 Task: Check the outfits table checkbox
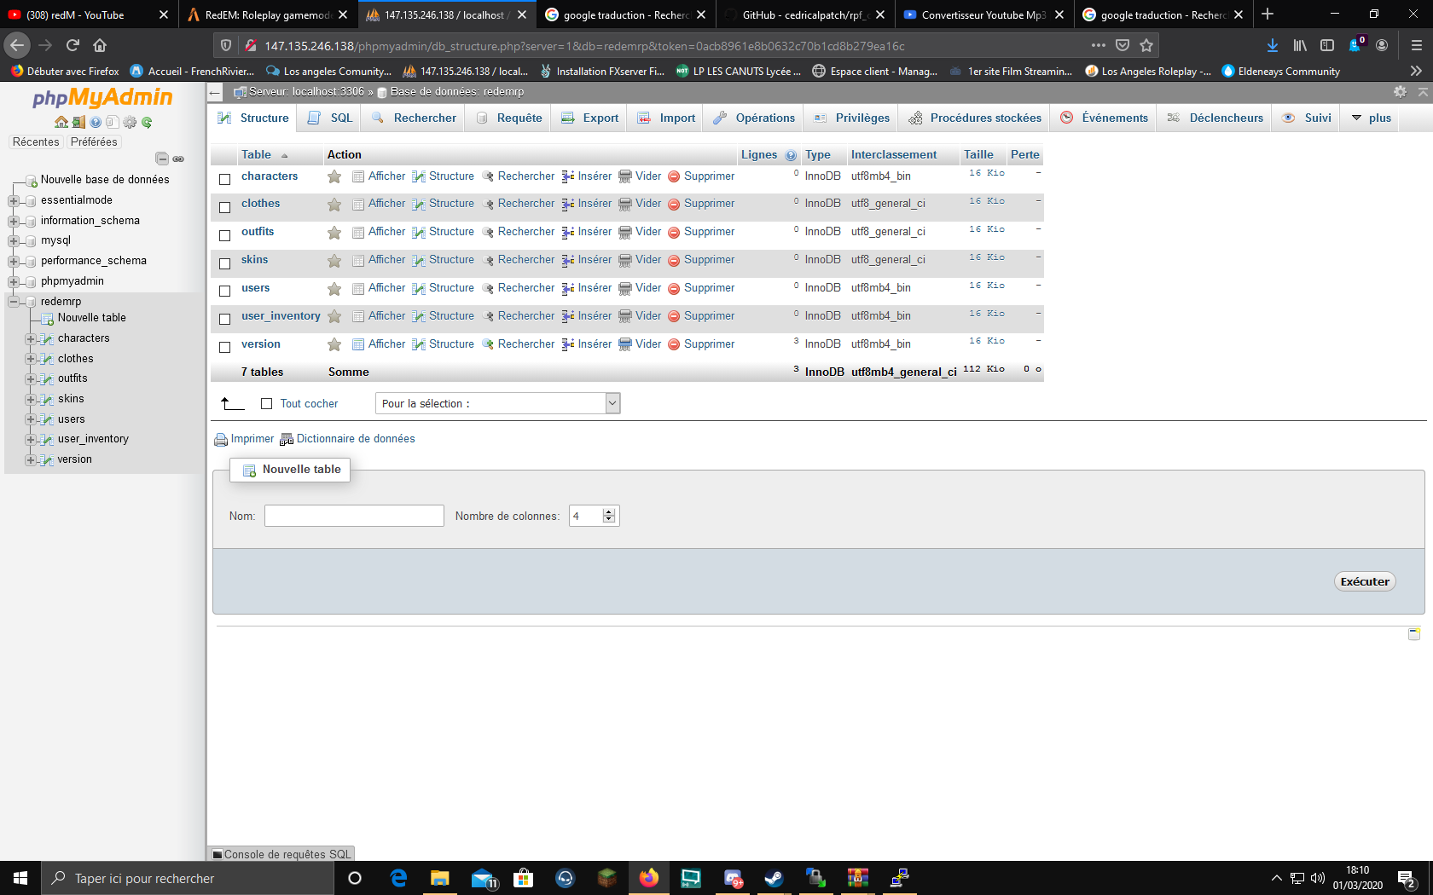225,235
